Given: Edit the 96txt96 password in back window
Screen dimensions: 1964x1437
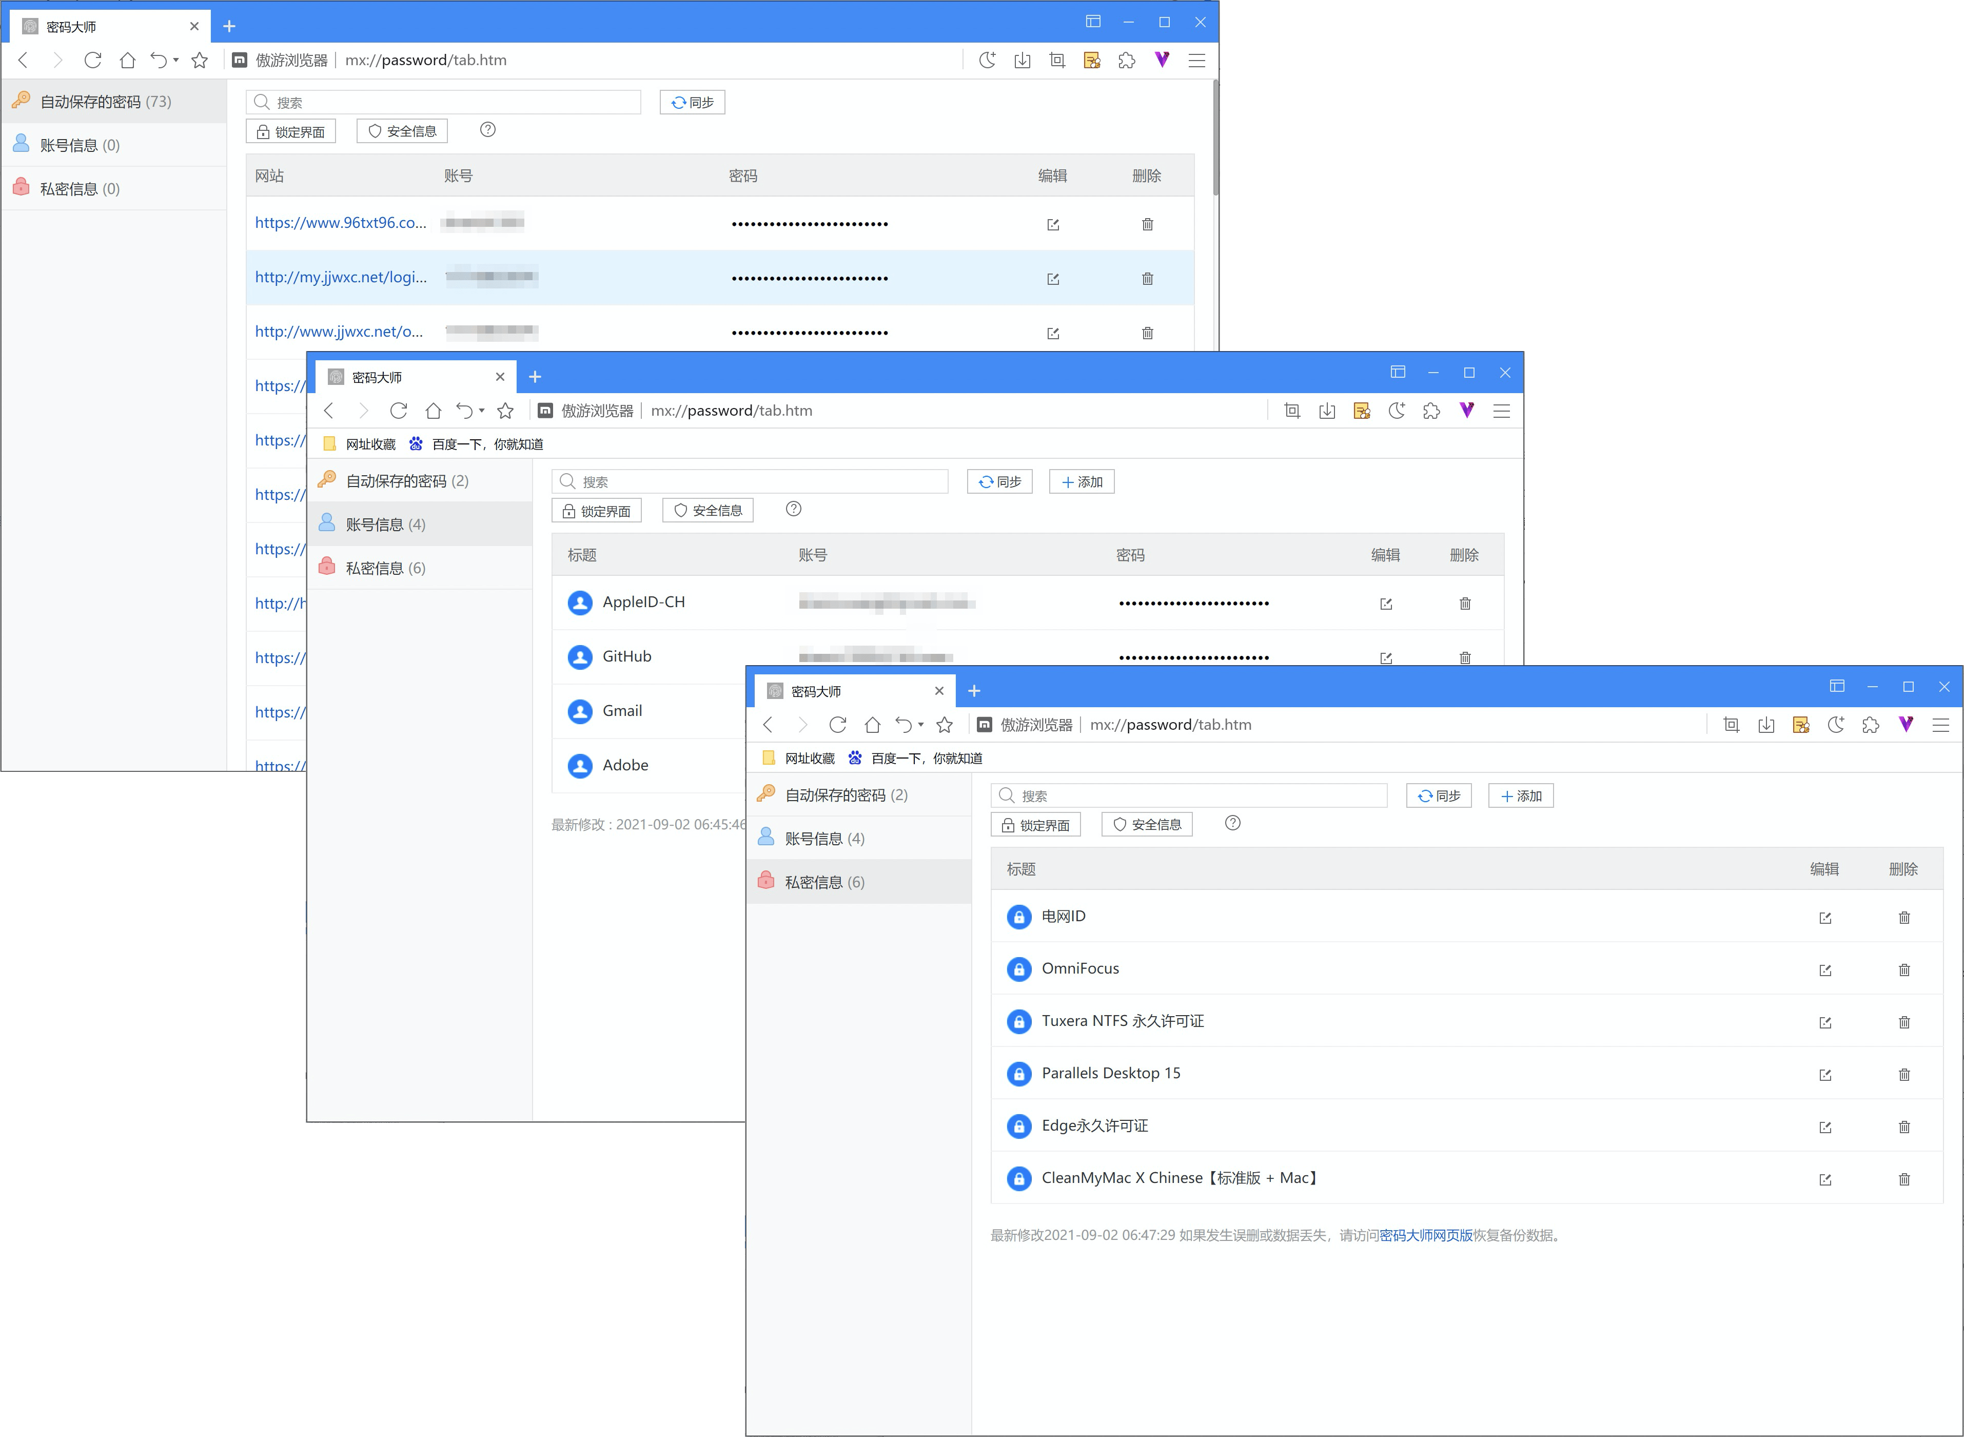Looking at the screenshot, I should [x=1053, y=224].
